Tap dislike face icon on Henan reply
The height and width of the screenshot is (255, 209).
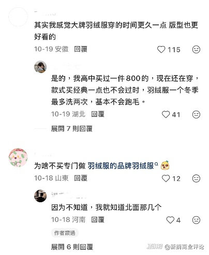coord(196,220)
